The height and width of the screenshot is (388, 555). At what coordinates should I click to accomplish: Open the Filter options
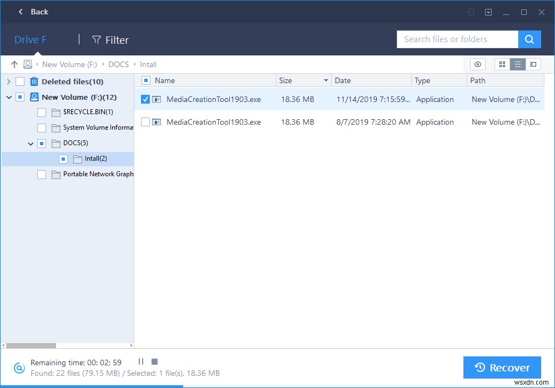pyautogui.click(x=110, y=40)
